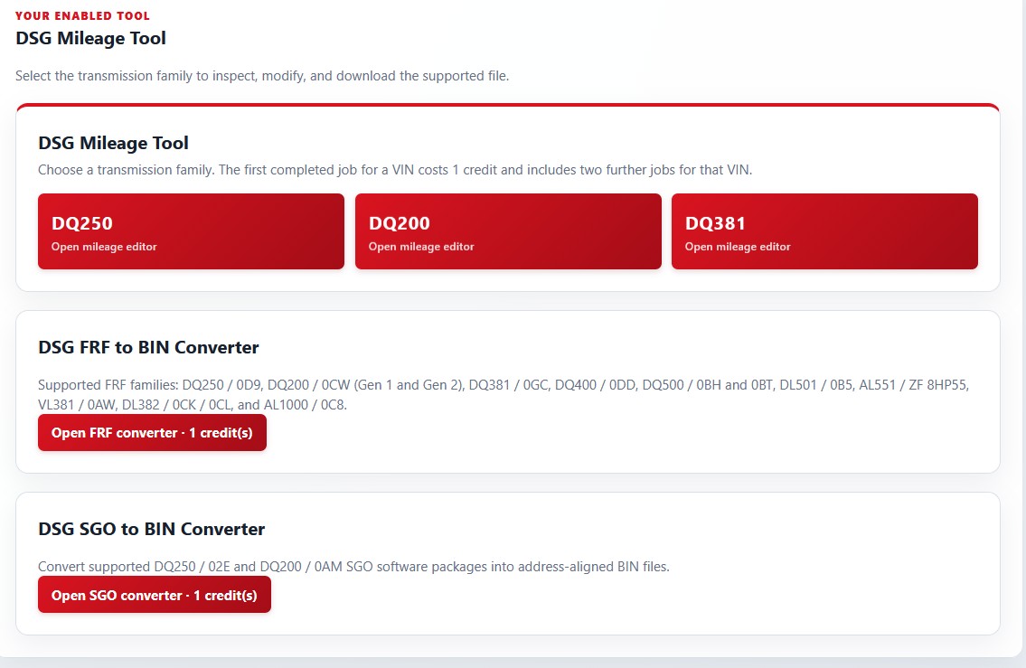Click the 'Choose a transmission family' credit note
Screen dimensions: 1026x668
(x=395, y=170)
